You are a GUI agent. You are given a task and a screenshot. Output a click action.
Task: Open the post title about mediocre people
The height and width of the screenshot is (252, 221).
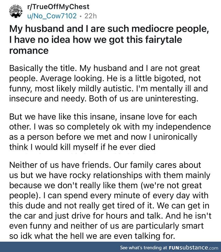109,40
